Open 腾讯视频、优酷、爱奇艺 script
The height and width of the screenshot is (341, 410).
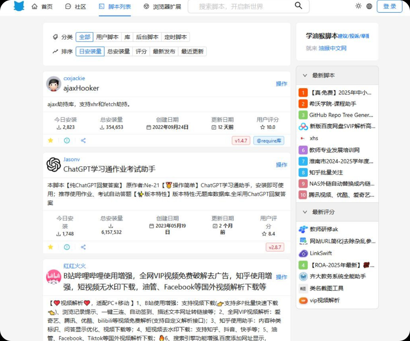tap(341, 195)
